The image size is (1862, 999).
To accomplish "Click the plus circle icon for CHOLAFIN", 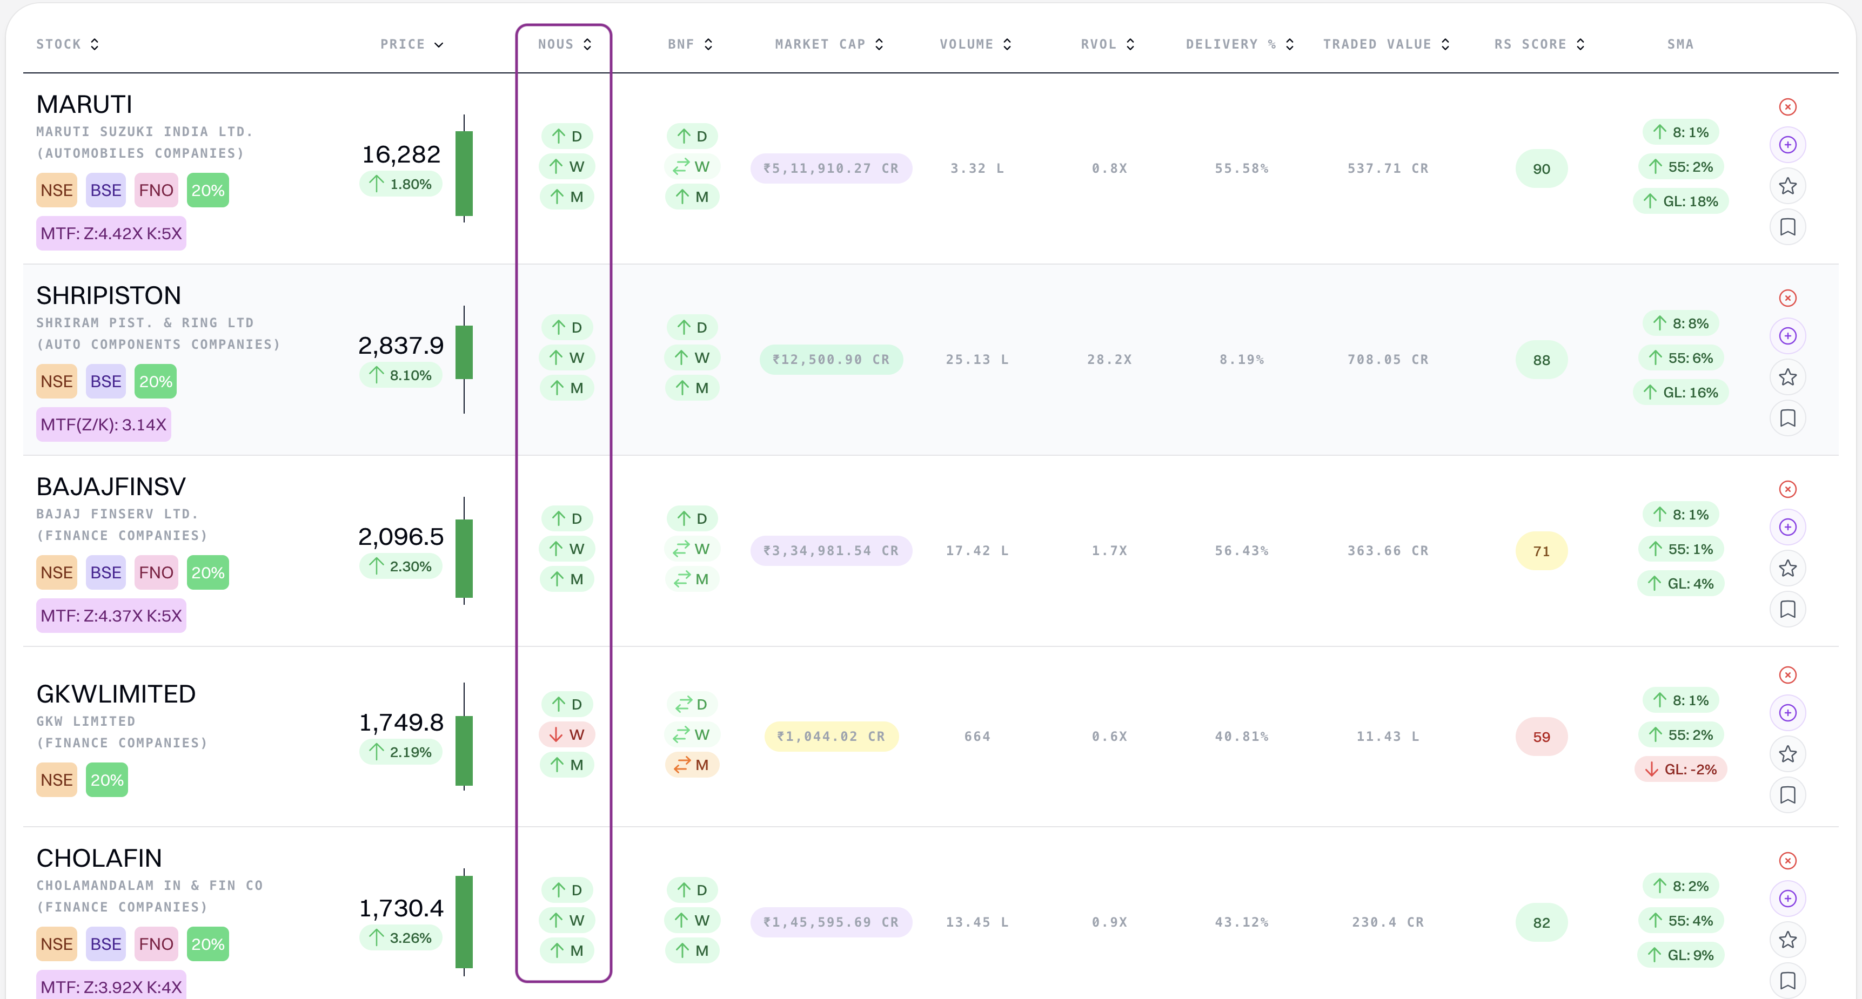I will [1787, 899].
